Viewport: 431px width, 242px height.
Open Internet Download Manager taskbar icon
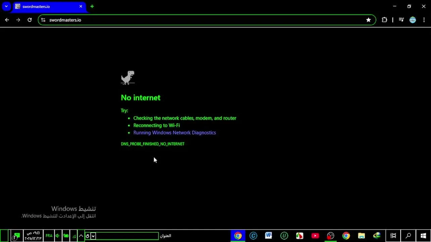[377, 236]
